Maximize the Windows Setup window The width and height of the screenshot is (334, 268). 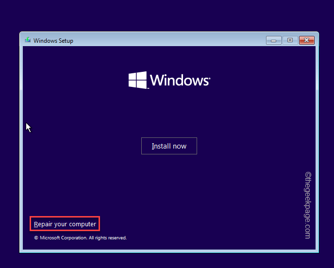point(290,40)
